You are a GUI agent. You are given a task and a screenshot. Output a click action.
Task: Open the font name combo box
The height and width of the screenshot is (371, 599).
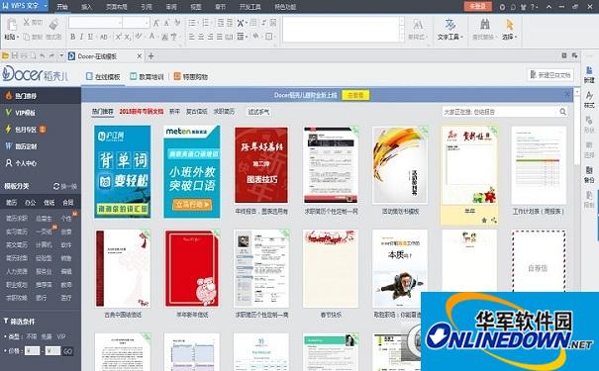tap(95, 23)
